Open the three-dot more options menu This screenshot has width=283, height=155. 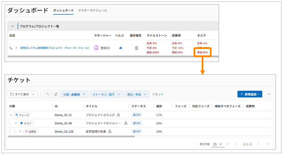click(269, 94)
